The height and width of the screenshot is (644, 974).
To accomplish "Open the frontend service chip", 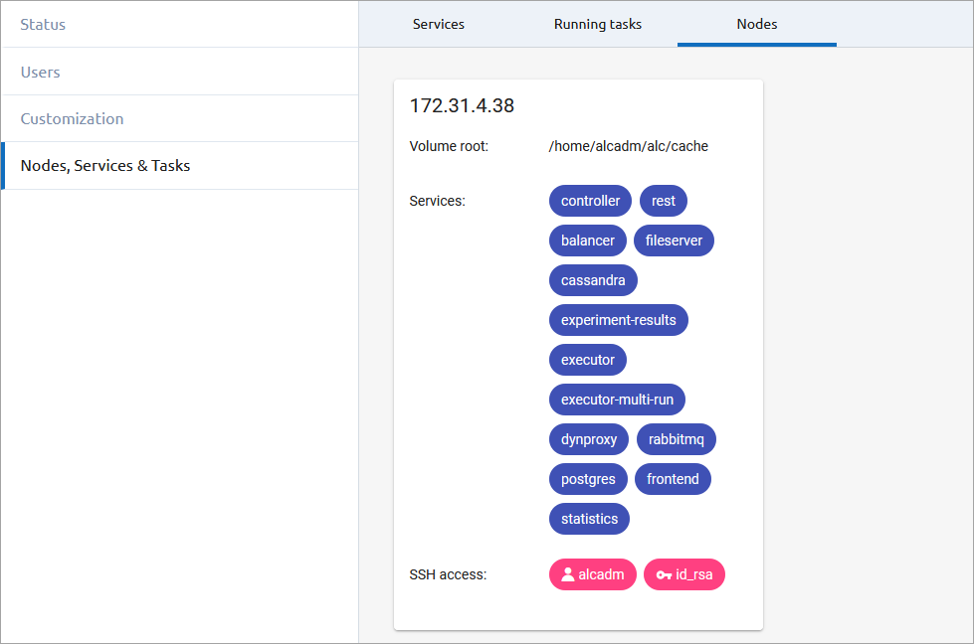I will pyautogui.click(x=673, y=479).
